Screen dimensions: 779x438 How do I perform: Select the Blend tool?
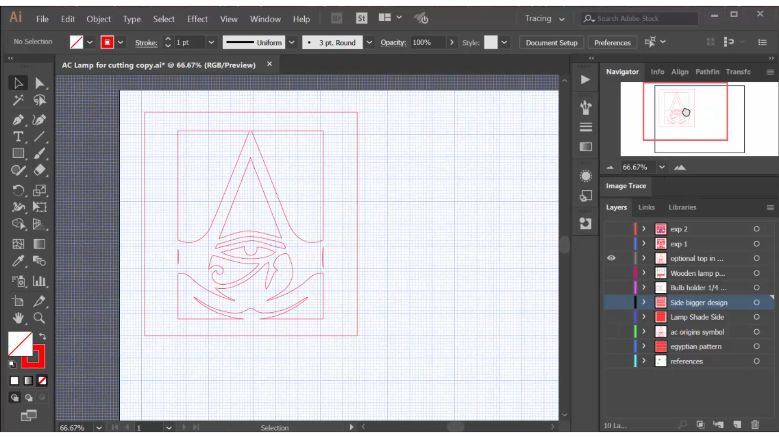(39, 261)
